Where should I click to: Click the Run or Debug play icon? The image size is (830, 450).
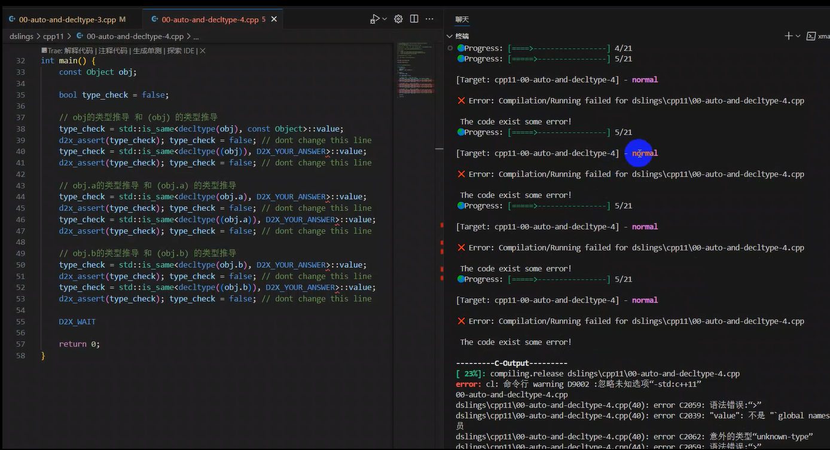tap(375, 19)
